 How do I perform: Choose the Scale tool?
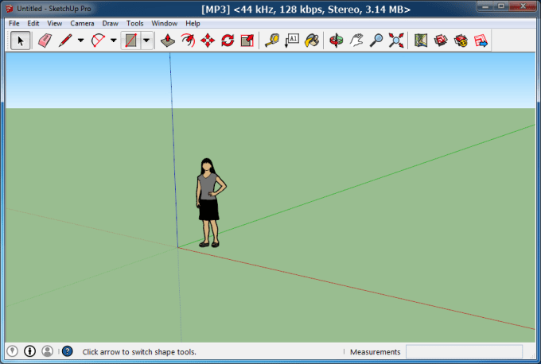point(247,41)
